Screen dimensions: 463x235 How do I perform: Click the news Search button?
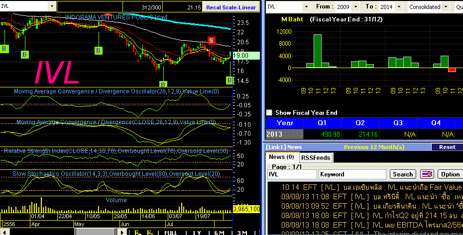[x=403, y=174]
